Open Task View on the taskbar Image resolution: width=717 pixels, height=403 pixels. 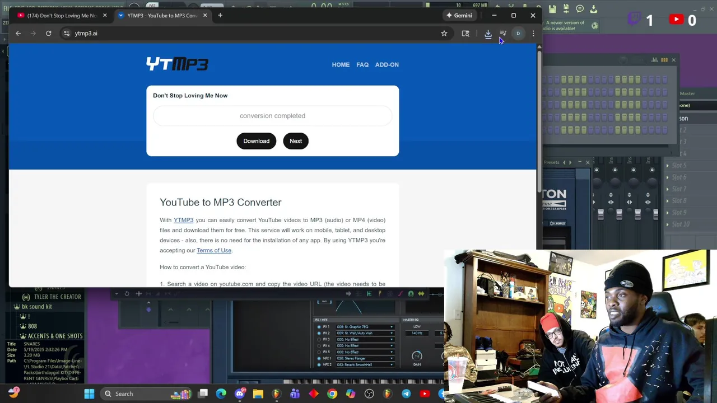[x=203, y=393]
